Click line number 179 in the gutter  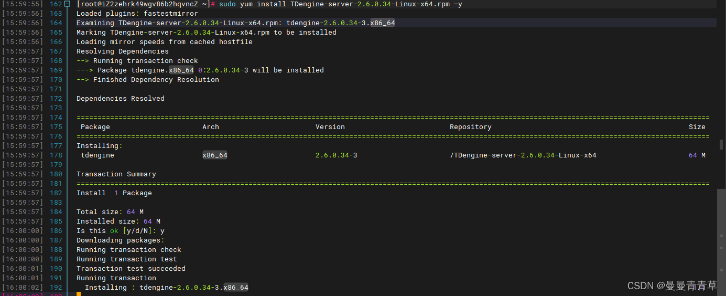pyautogui.click(x=56, y=165)
